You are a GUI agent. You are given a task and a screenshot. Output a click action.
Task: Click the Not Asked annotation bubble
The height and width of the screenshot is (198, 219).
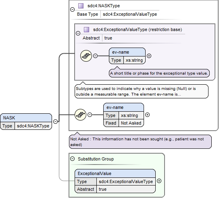(x=140, y=142)
